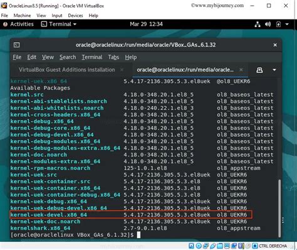Click the version 2.7-9.0.1.el8 text
The width and height of the screenshot is (297, 250).
tap(145, 228)
